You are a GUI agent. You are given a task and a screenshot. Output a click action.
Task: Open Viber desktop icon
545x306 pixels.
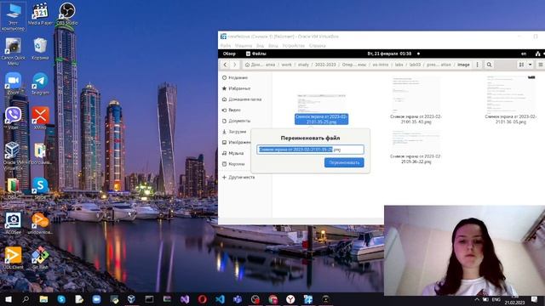(14, 118)
